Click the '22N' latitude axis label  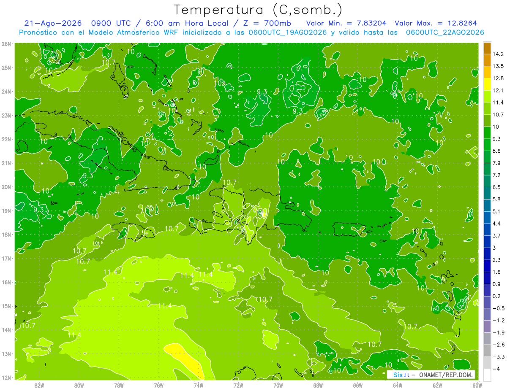coord(6,139)
